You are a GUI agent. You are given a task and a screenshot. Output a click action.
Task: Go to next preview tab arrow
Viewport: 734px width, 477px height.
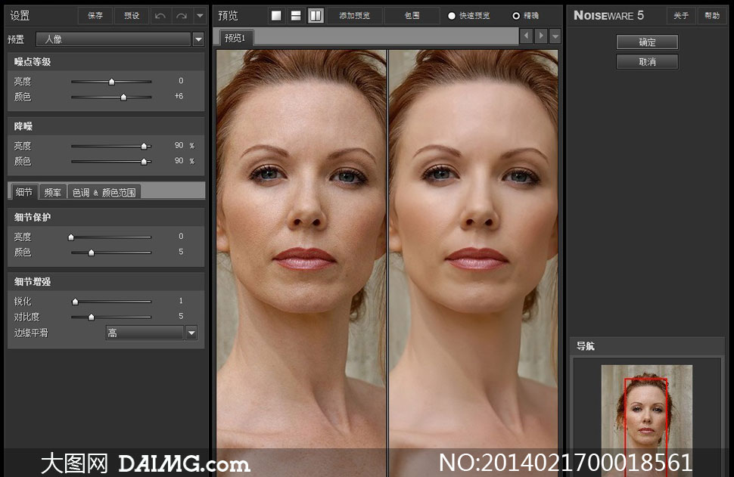(541, 36)
